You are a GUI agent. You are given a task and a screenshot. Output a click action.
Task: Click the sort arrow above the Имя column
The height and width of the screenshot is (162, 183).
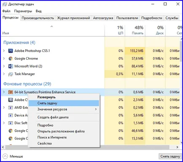click(x=51, y=26)
